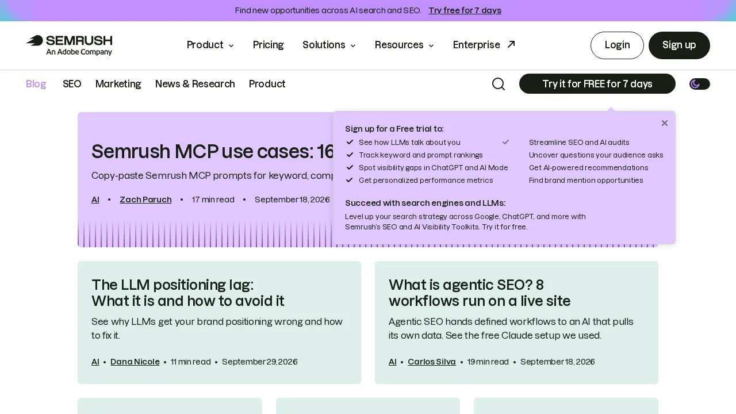Click 'Spot visibility gaps in ChatGPT and AI Mode'
This screenshot has width=736, height=414.
[x=434, y=167]
